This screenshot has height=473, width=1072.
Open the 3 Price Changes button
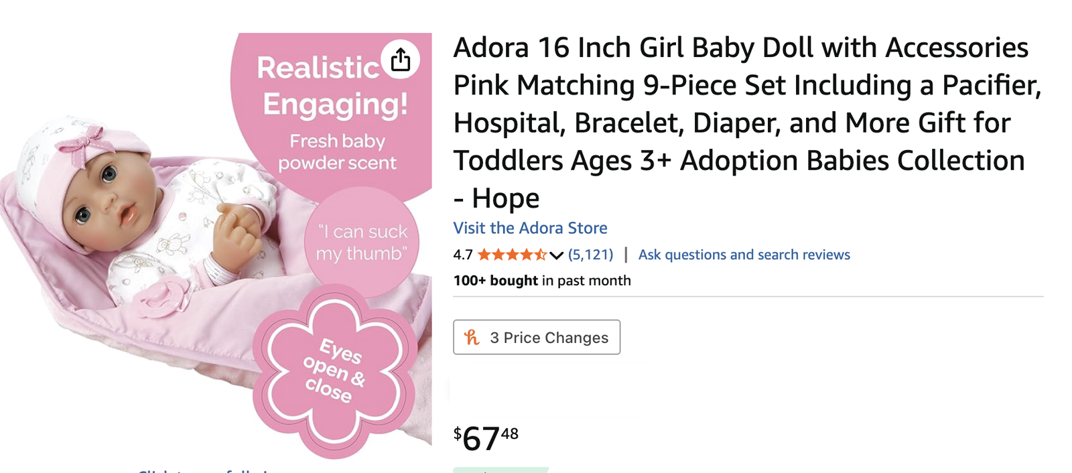point(537,338)
